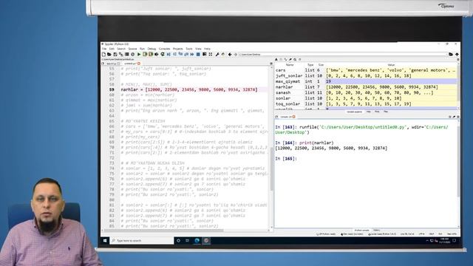Open Preferences with wrench icon
The height and width of the screenshot is (266, 473).
coord(217,54)
